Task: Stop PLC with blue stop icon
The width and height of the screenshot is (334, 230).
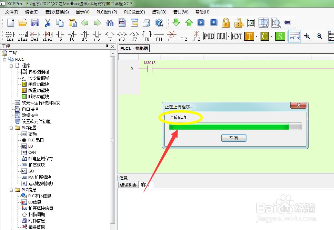Action: pos(214,22)
